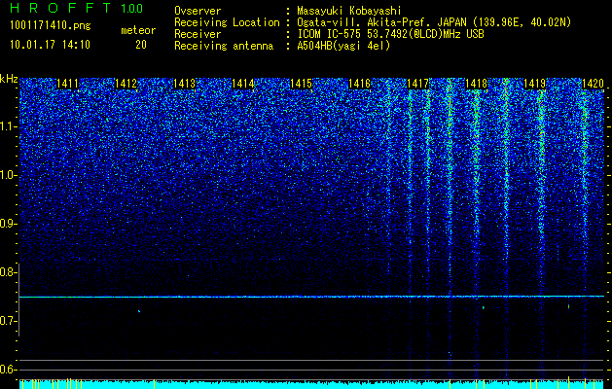
Task: Click the Ogata-vill. Akita-Pref. JAPAN location text
Action: click(x=434, y=22)
